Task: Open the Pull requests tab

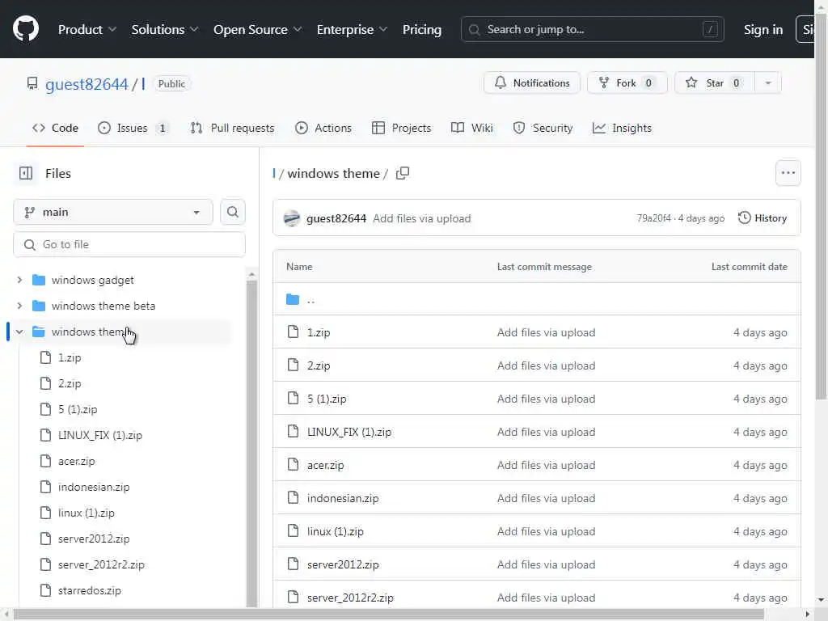Action: tap(232, 128)
